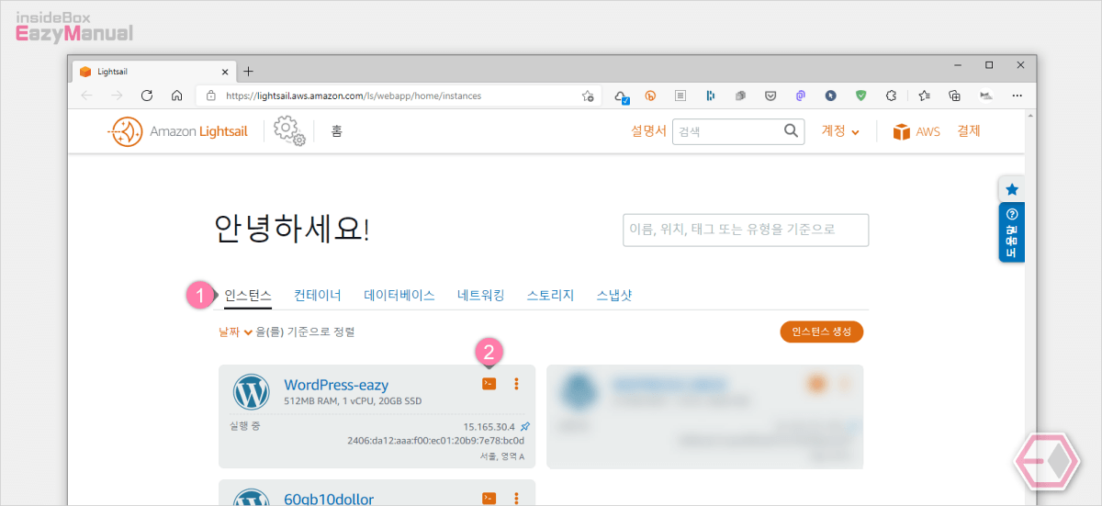Switch to the 네트워킹 tab
The width and height of the screenshot is (1102, 506).
tap(481, 296)
